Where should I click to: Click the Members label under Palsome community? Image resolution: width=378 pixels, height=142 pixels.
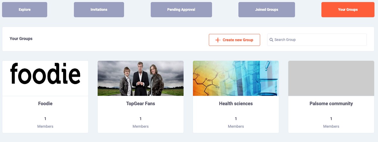[x=331, y=127]
